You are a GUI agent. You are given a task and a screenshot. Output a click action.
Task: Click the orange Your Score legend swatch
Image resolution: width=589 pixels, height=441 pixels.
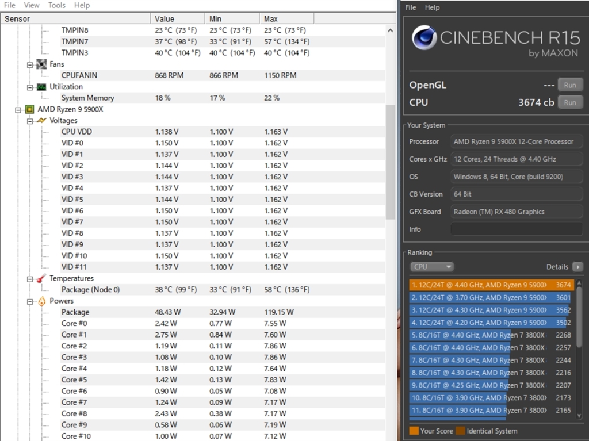tap(414, 431)
